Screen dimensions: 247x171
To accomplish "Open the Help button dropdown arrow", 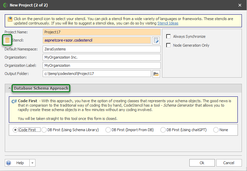I will (x=32, y=163).
